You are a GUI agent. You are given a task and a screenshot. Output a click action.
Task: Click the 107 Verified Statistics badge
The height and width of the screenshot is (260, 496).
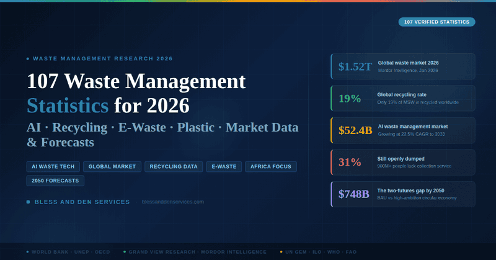click(x=436, y=22)
